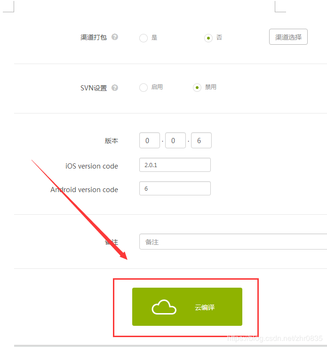Click the 渠道打包 label text

tap(94, 37)
